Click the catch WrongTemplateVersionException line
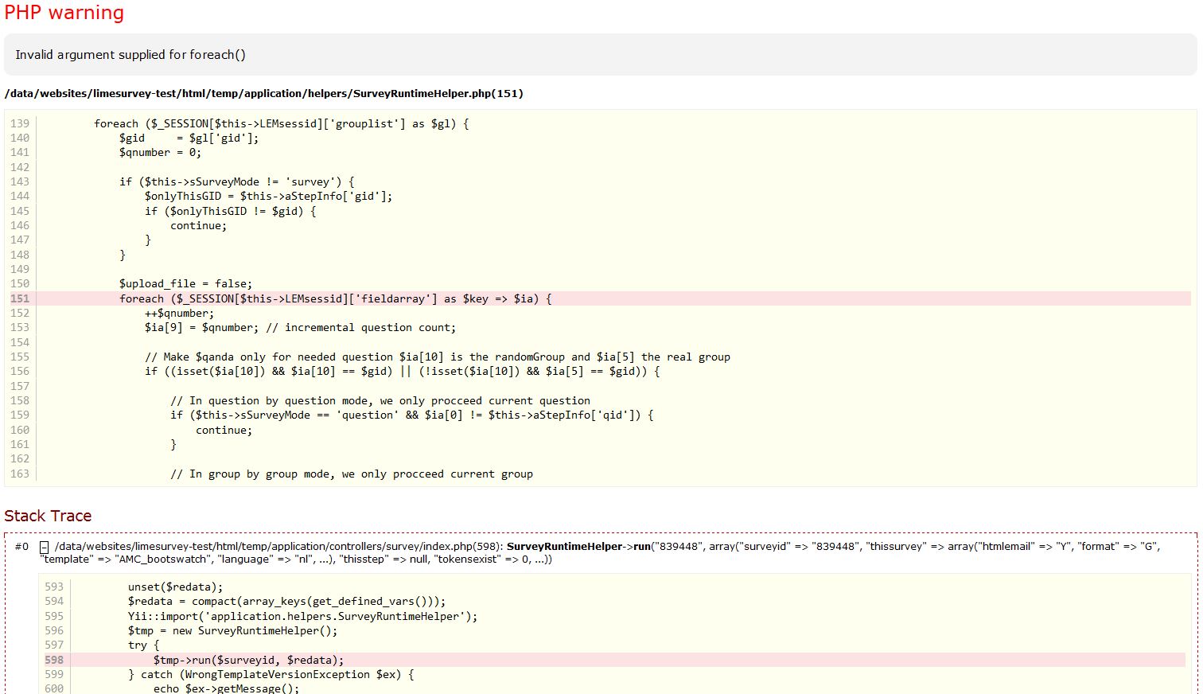 point(271,674)
